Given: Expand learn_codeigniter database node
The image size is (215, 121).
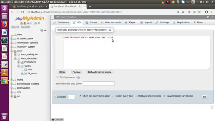Looking at the screenshot, I should [x=15, y=54].
